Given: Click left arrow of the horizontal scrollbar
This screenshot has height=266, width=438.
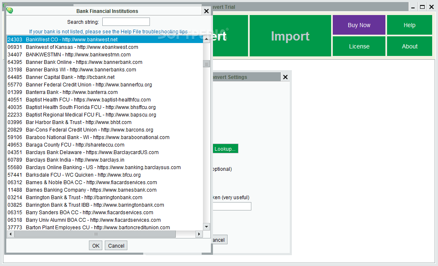Looking at the screenshot, I should coord(10,234).
